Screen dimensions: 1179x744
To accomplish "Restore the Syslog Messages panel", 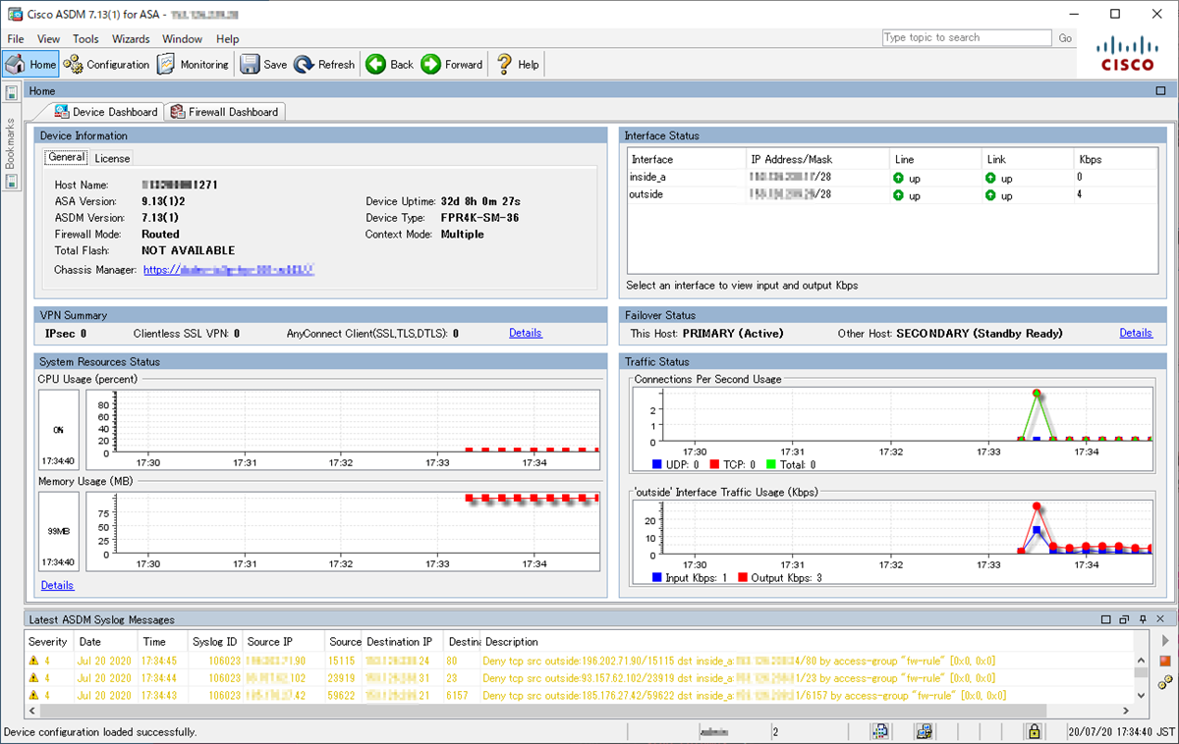I will click(1124, 619).
